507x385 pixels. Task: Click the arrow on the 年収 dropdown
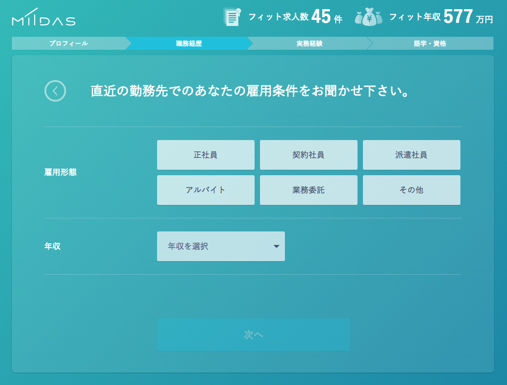point(276,247)
